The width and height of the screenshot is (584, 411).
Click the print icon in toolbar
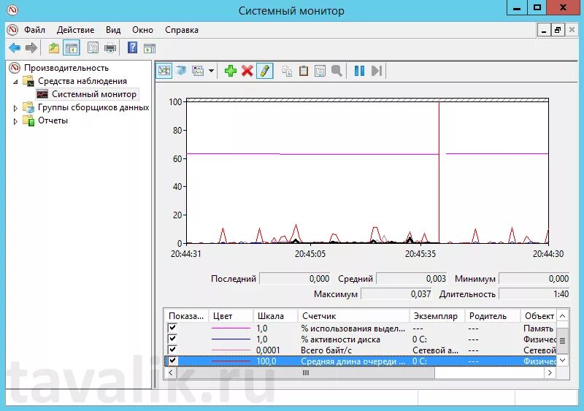pos(110,48)
